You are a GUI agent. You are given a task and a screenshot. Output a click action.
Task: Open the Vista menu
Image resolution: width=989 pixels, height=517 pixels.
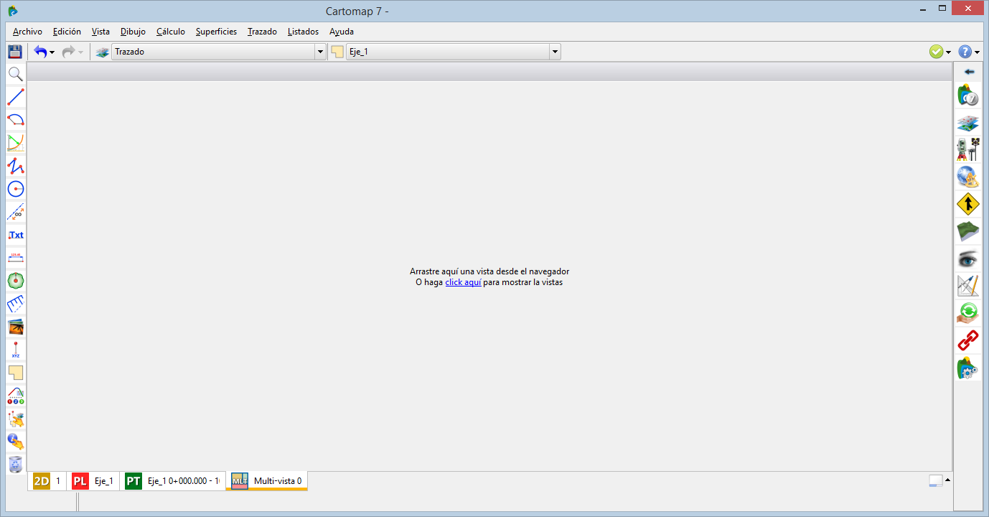pyautogui.click(x=100, y=32)
